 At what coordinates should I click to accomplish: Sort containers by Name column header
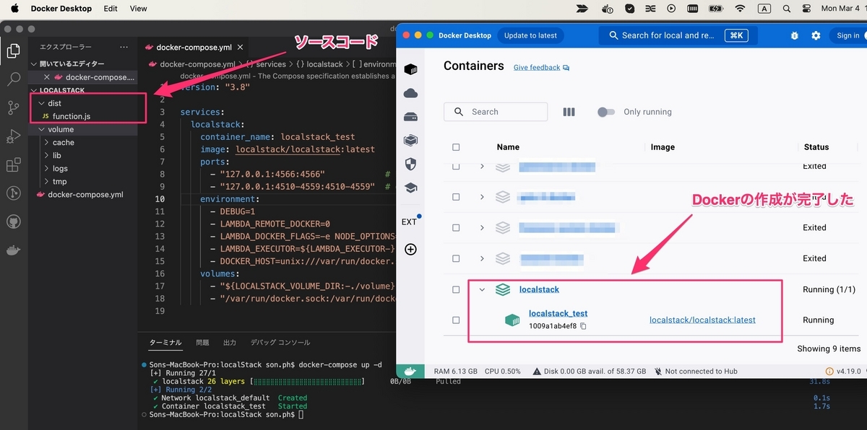click(x=508, y=147)
